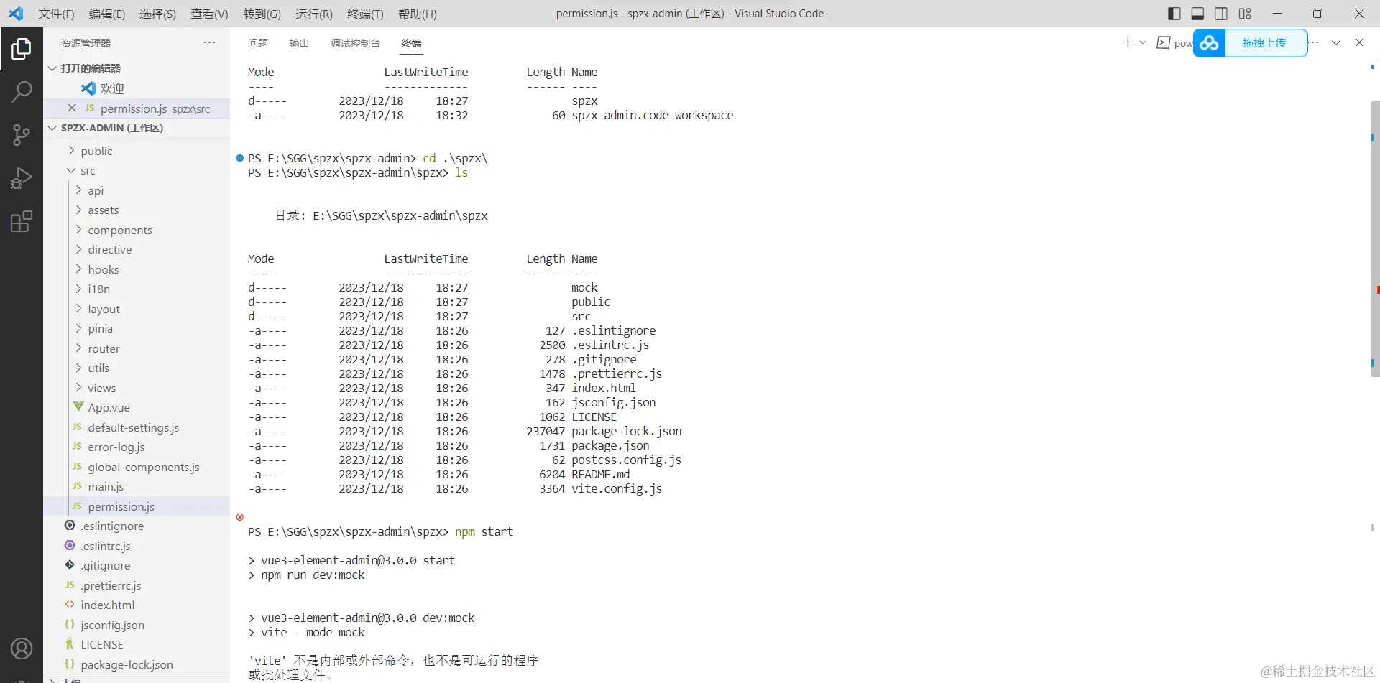Expand the pinia folder
Screen dimensions: 1380x683
pyautogui.click(x=137, y=328)
